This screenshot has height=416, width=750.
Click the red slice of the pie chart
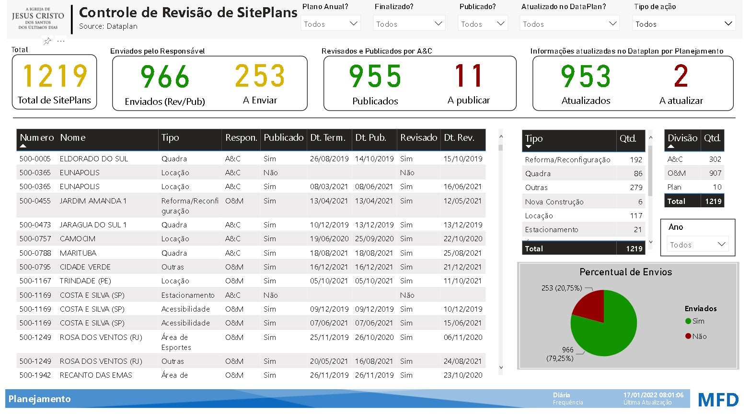(589, 304)
